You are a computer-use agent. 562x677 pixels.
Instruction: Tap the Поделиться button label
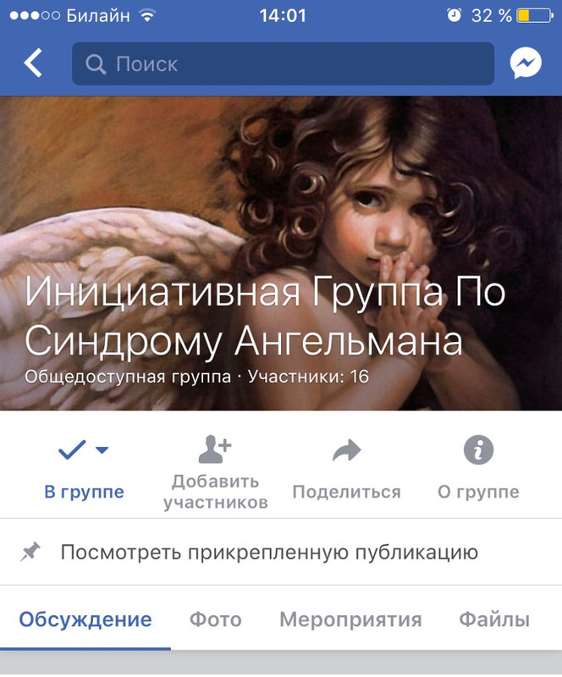[x=347, y=492]
